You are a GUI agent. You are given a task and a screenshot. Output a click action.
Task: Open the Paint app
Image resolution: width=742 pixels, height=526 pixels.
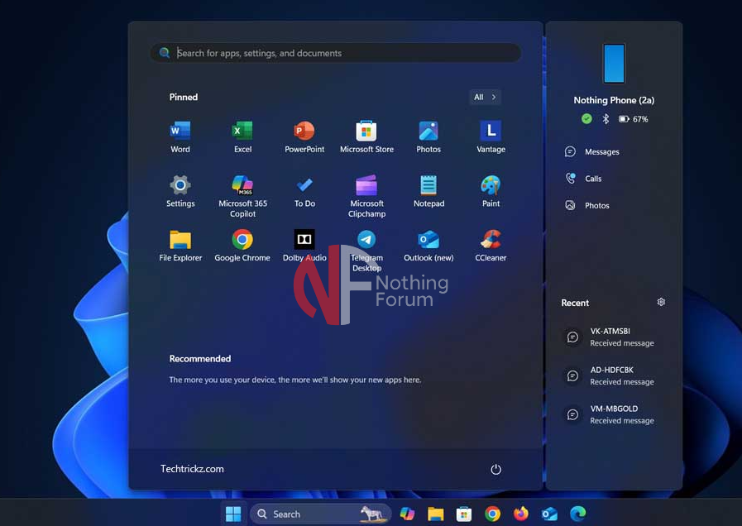click(491, 191)
